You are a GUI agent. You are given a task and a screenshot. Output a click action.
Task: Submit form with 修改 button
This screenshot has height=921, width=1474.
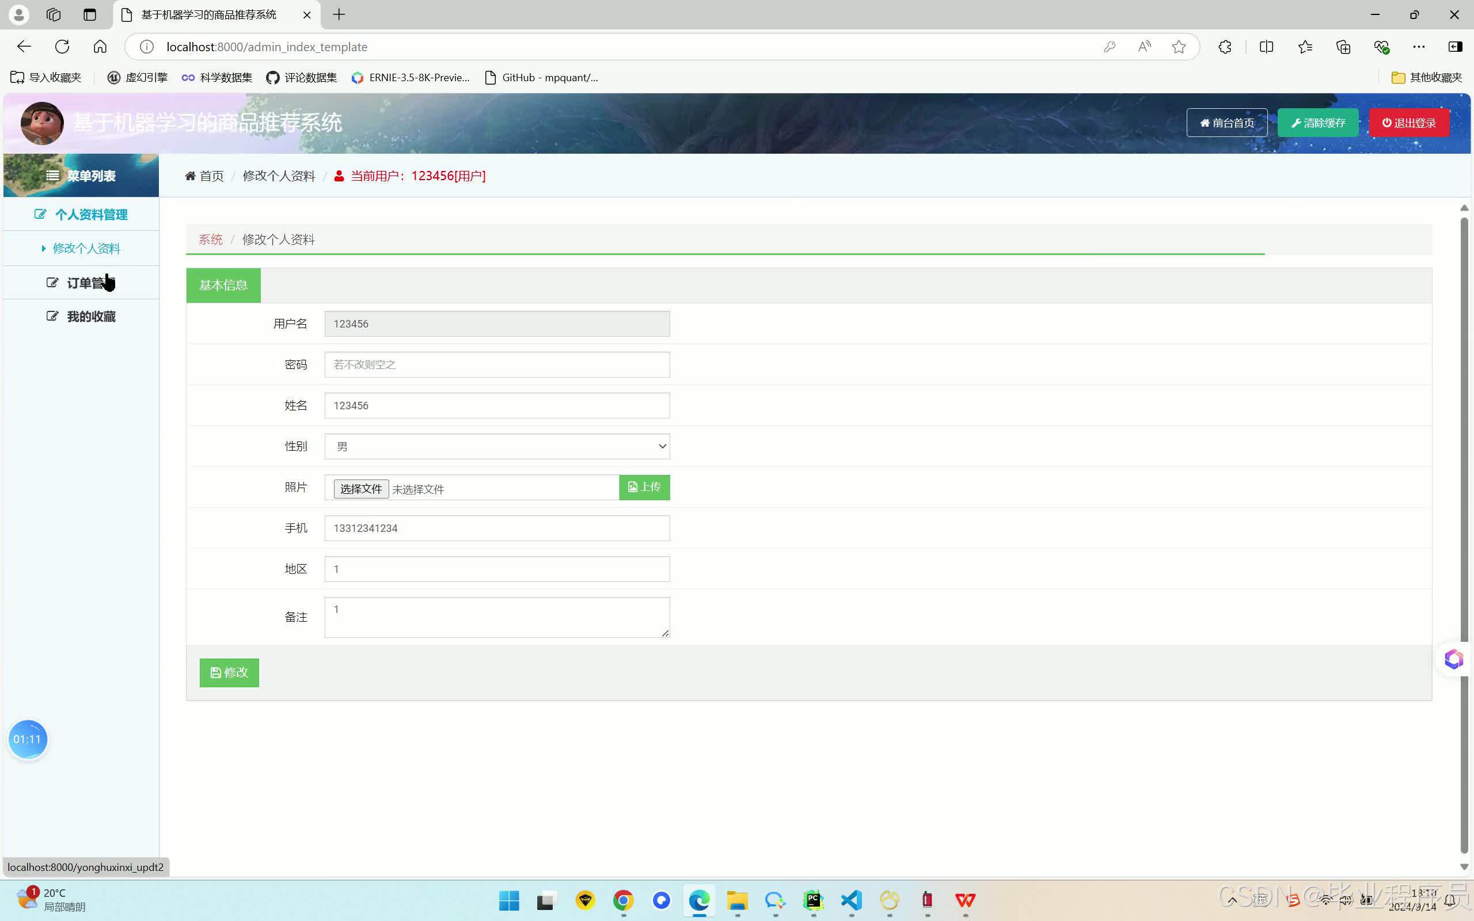229,672
